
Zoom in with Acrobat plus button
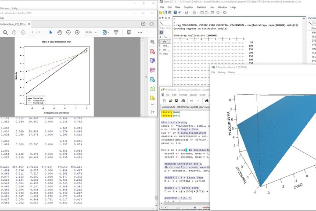pyautogui.click(x=77, y=32)
